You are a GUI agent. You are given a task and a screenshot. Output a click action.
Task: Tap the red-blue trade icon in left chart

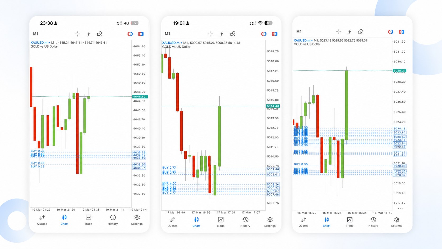click(x=141, y=34)
